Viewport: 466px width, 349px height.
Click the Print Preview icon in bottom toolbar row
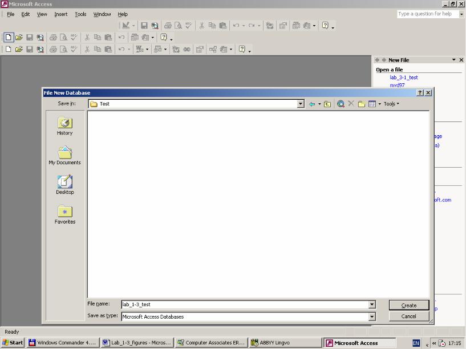pyautogui.click(x=63, y=49)
